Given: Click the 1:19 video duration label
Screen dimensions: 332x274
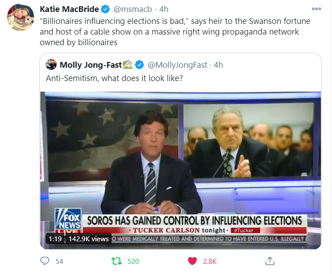Looking at the screenshot, I should pyautogui.click(x=55, y=239).
